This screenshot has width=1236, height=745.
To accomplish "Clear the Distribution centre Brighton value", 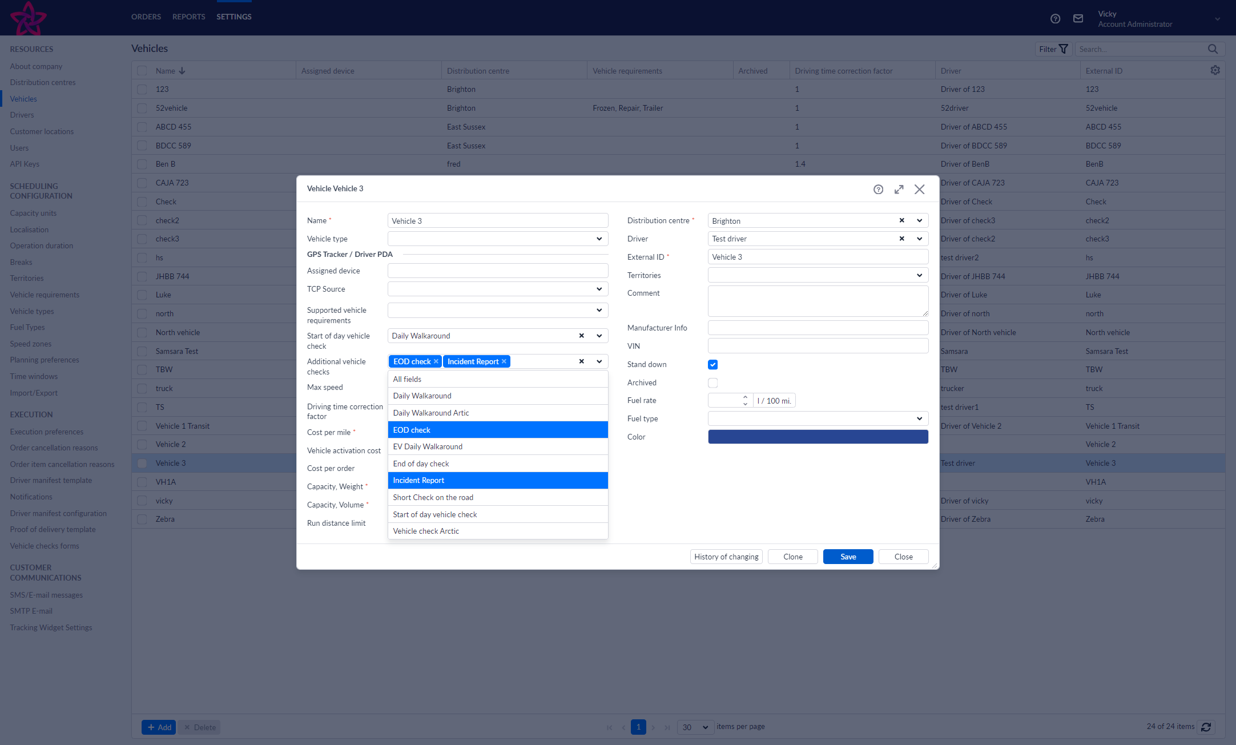I will click(x=901, y=220).
